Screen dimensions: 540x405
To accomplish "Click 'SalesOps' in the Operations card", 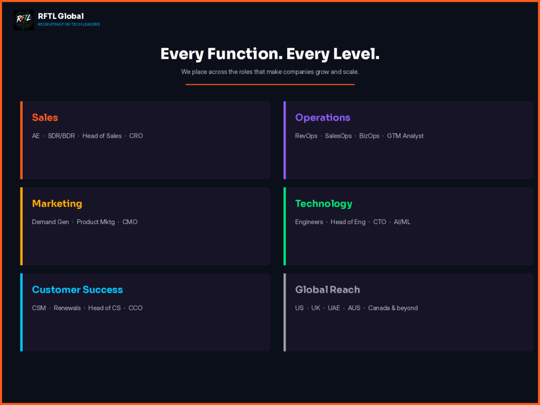I will pyautogui.click(x=338, y=136).
